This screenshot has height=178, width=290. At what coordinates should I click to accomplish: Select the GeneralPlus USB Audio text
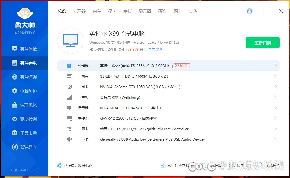pos(152,139)
